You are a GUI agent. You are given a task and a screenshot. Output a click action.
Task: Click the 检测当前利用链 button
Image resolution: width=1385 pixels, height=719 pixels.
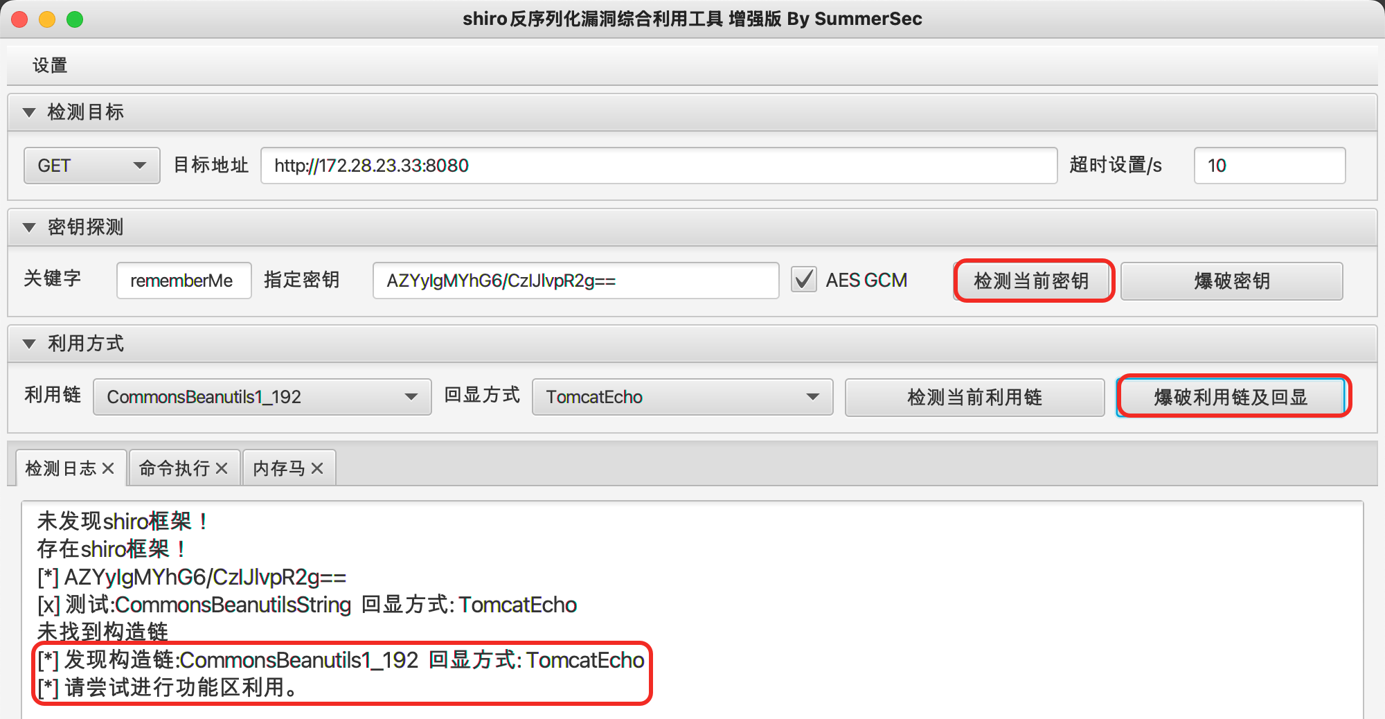tap(975, 397)
